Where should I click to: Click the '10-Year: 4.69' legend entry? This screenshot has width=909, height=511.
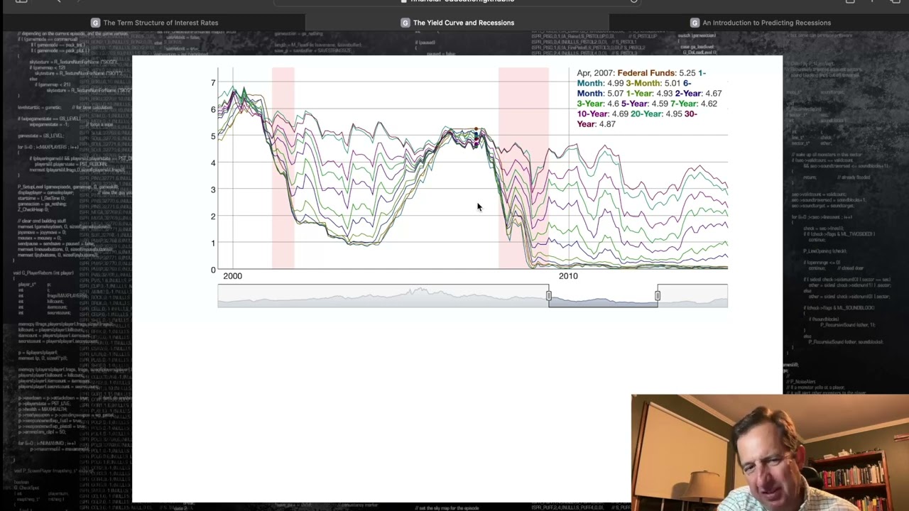tap(603, 114)
